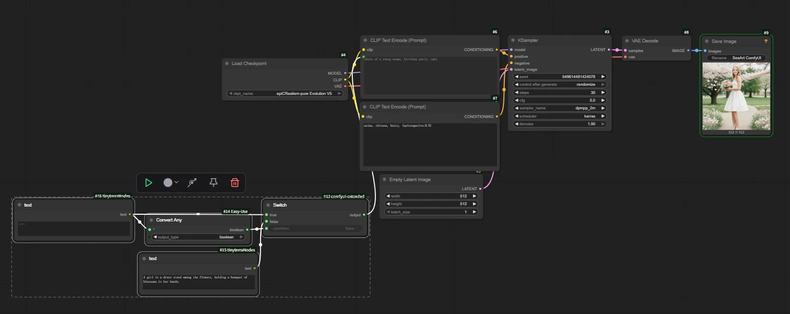Open the control after generate randomize option
This screenshot has width=790, height=314.
[560, 85]
